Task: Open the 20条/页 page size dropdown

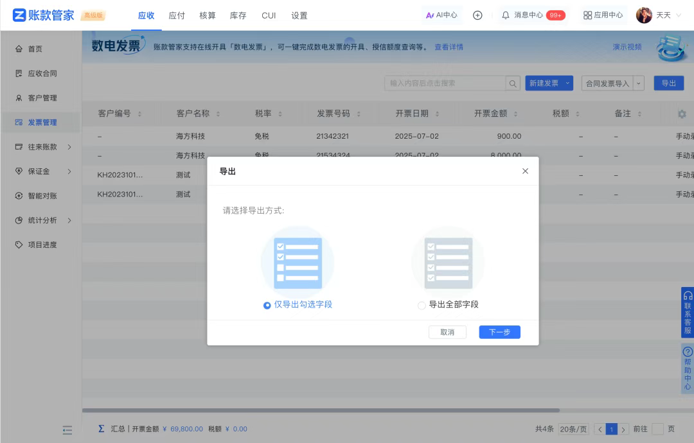Action: tap(573, 429)
